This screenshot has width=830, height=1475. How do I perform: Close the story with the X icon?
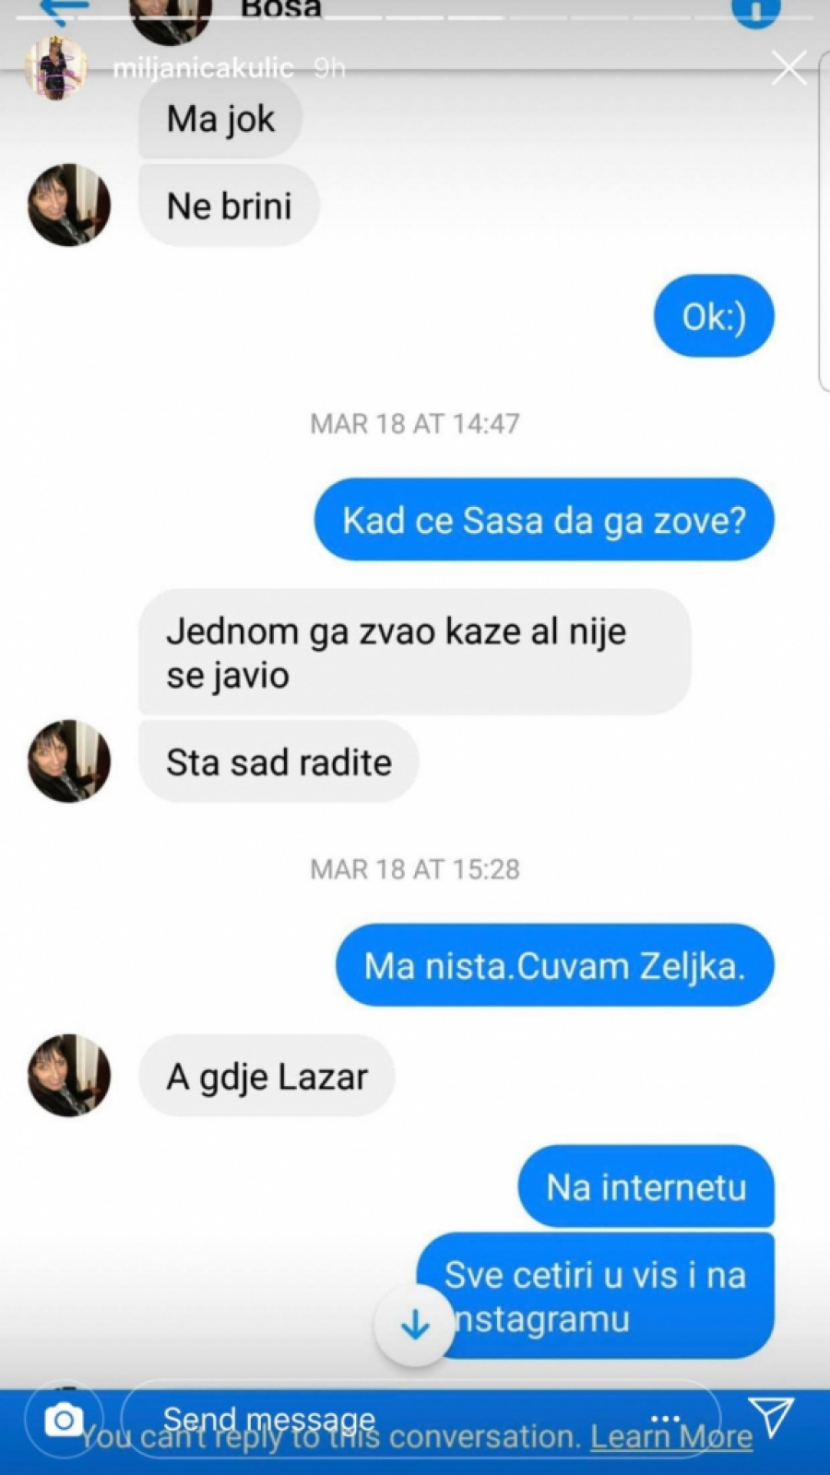click(788, 67)
